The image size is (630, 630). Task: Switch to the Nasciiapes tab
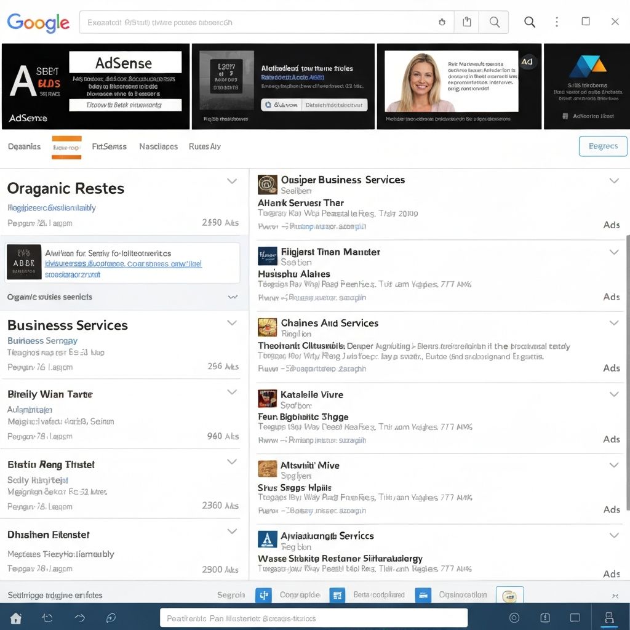pos(158,146)
